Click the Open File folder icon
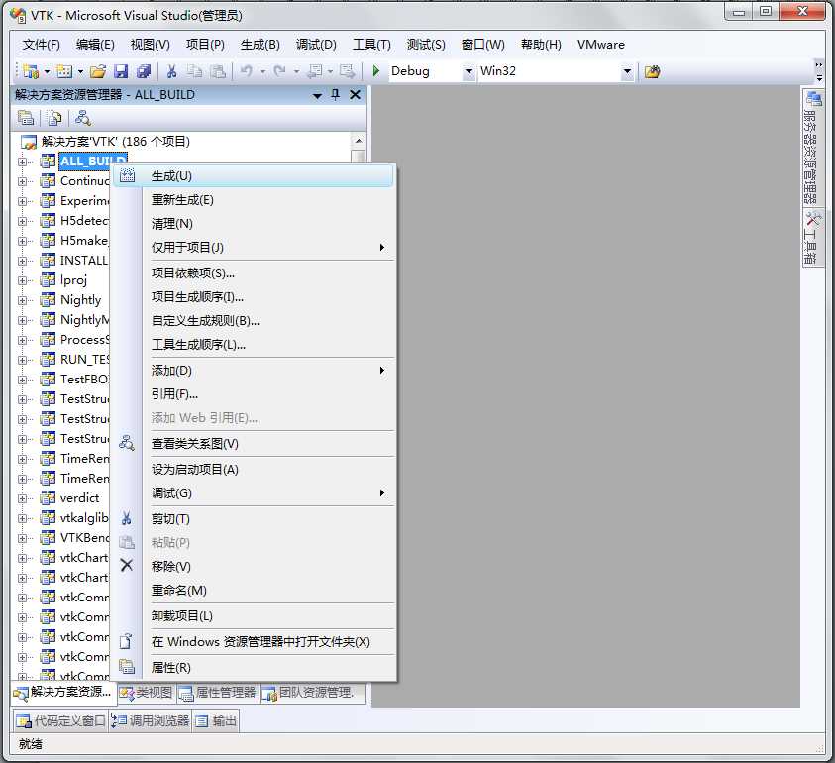The image size is (835, 763). pos(98,71)
